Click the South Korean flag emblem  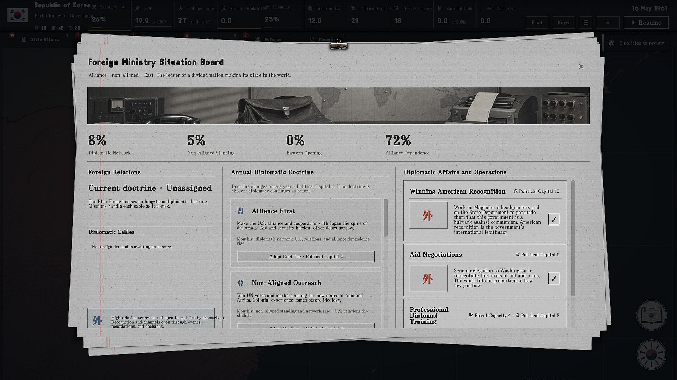click(x=17, y=15)
